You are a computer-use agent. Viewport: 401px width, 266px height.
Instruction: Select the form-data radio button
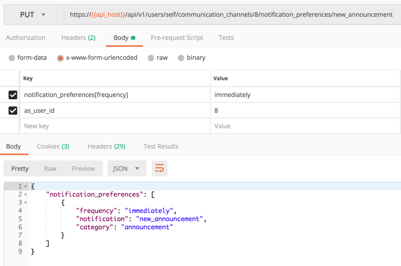click(x=12, y=58)
